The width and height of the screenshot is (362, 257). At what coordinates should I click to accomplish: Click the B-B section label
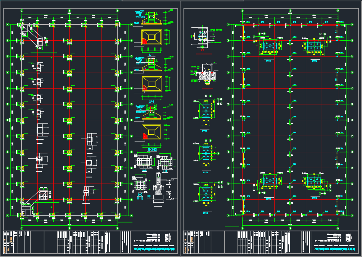[165, 171]
